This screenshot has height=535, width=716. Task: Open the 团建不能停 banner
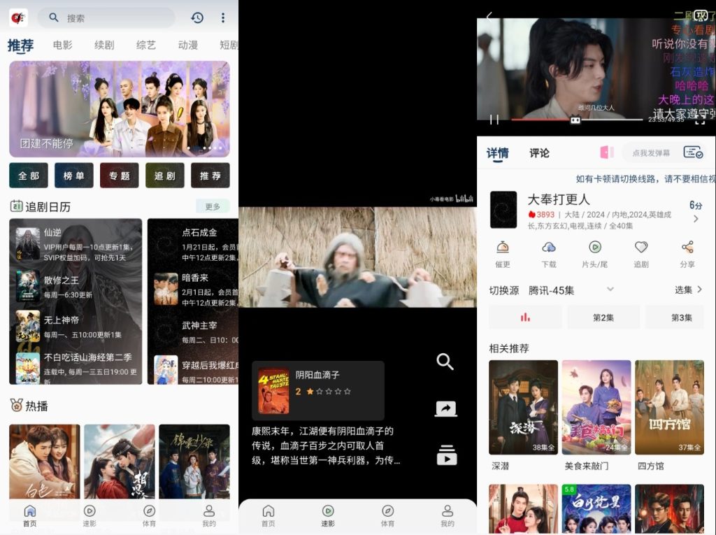coord(119,109)
